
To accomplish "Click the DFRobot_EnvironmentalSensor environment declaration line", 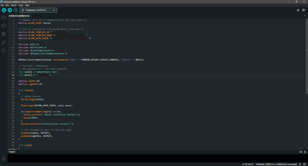I will (x=81, y=60).
